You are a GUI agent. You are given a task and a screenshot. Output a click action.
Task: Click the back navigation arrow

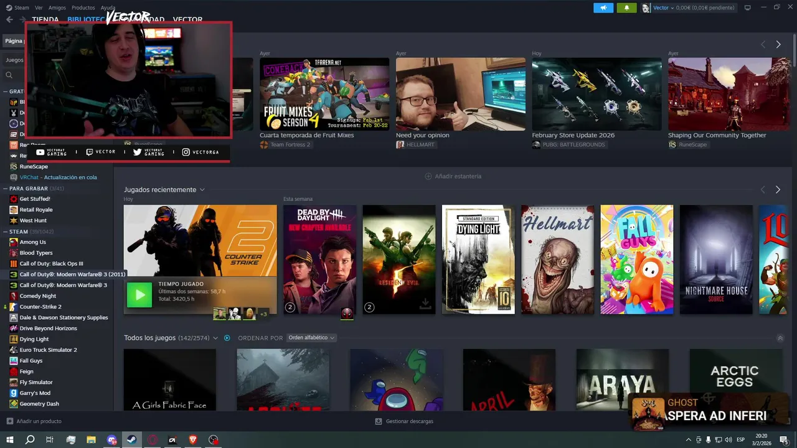[9, 19]
